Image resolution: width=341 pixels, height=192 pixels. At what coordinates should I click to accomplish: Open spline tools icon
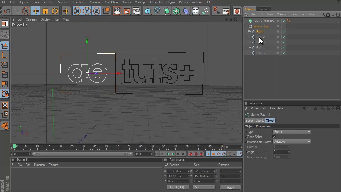tap(157, 11)
